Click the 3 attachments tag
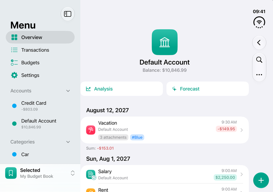 tap(113, 137)
